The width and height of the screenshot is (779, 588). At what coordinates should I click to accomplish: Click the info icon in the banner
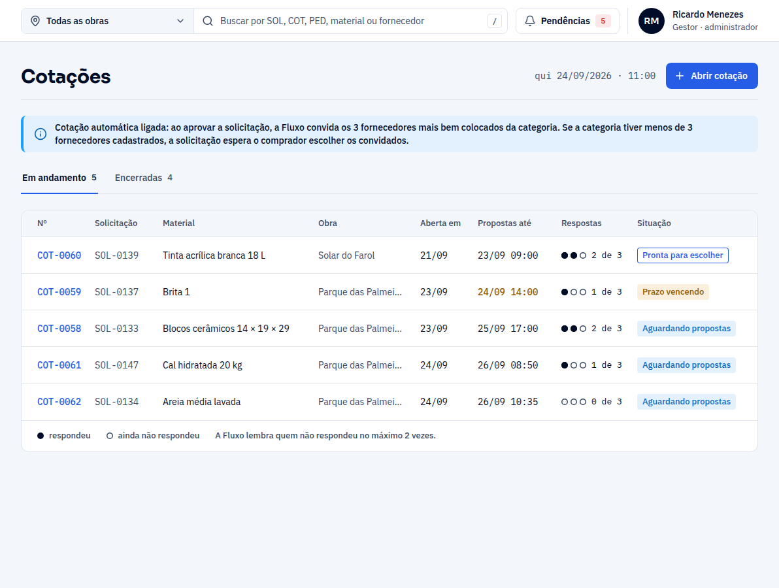[x=41, y=134]
